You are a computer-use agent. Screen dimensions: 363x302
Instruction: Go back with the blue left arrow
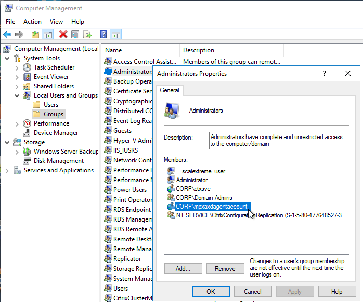click(7, 35)
